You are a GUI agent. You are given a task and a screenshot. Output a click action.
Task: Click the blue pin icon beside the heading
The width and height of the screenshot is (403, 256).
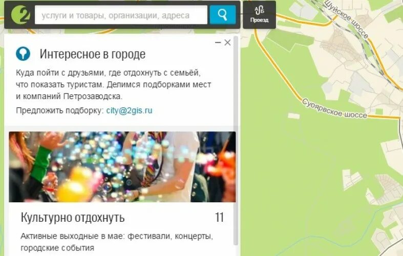coord(23,54)
